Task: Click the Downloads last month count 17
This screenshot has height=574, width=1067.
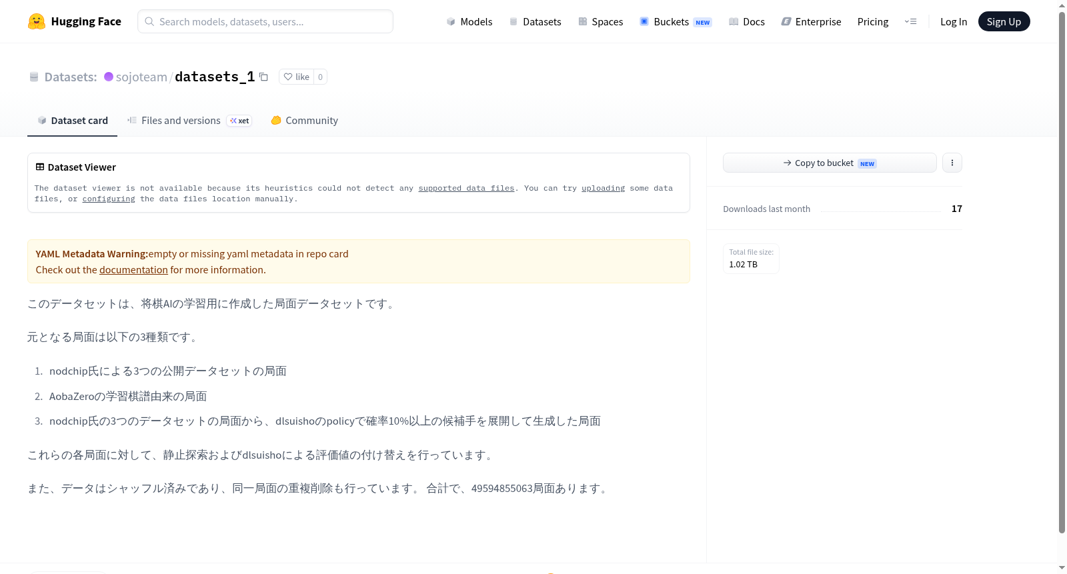Action: click(x=957, y=209)
